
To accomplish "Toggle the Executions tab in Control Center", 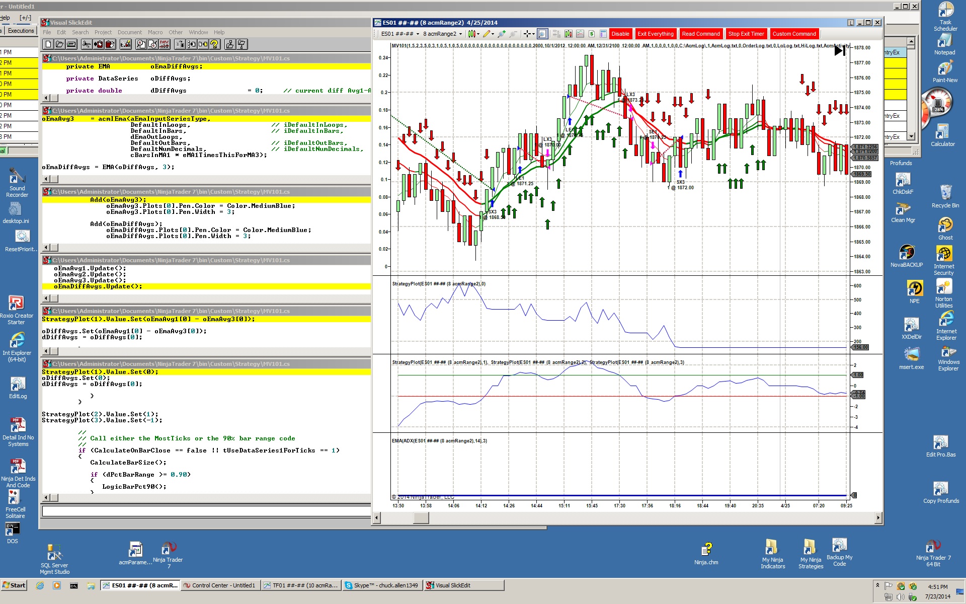I will [21, 31].
